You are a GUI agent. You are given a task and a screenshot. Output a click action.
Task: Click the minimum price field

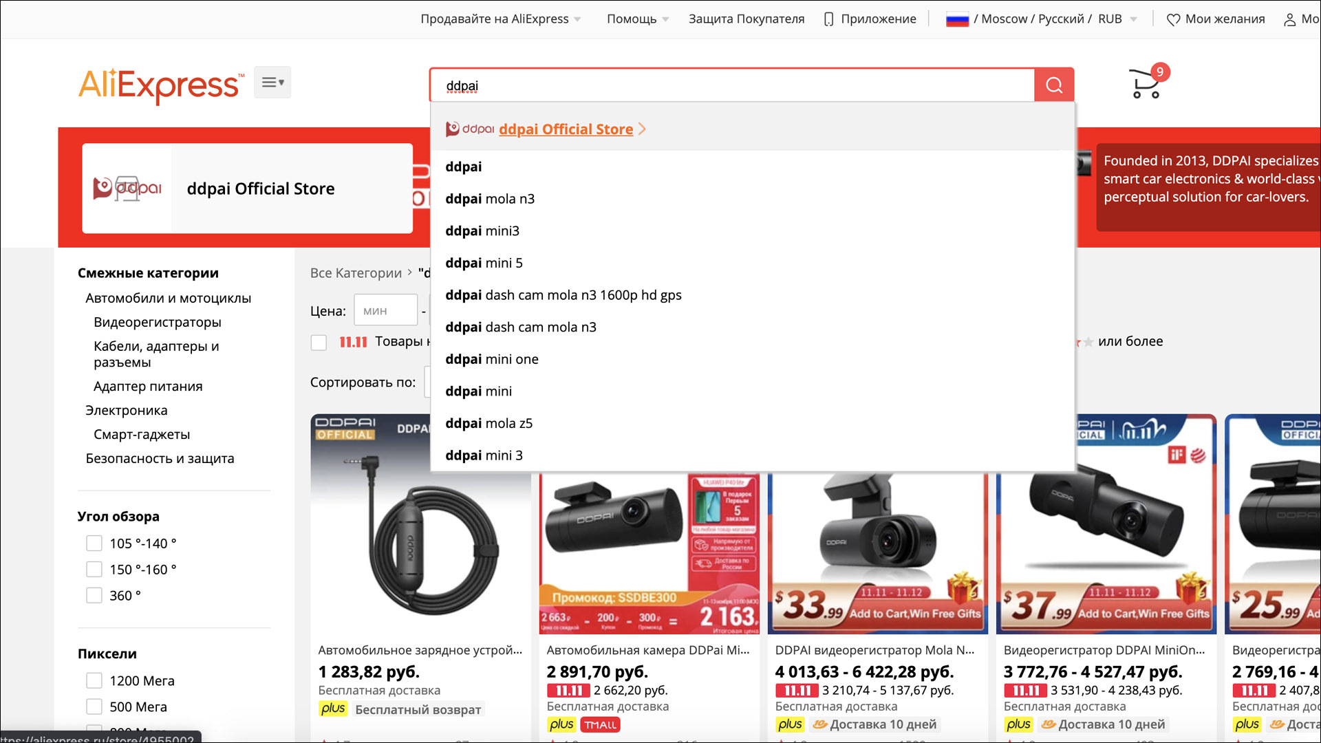click(x=385, y=310)
